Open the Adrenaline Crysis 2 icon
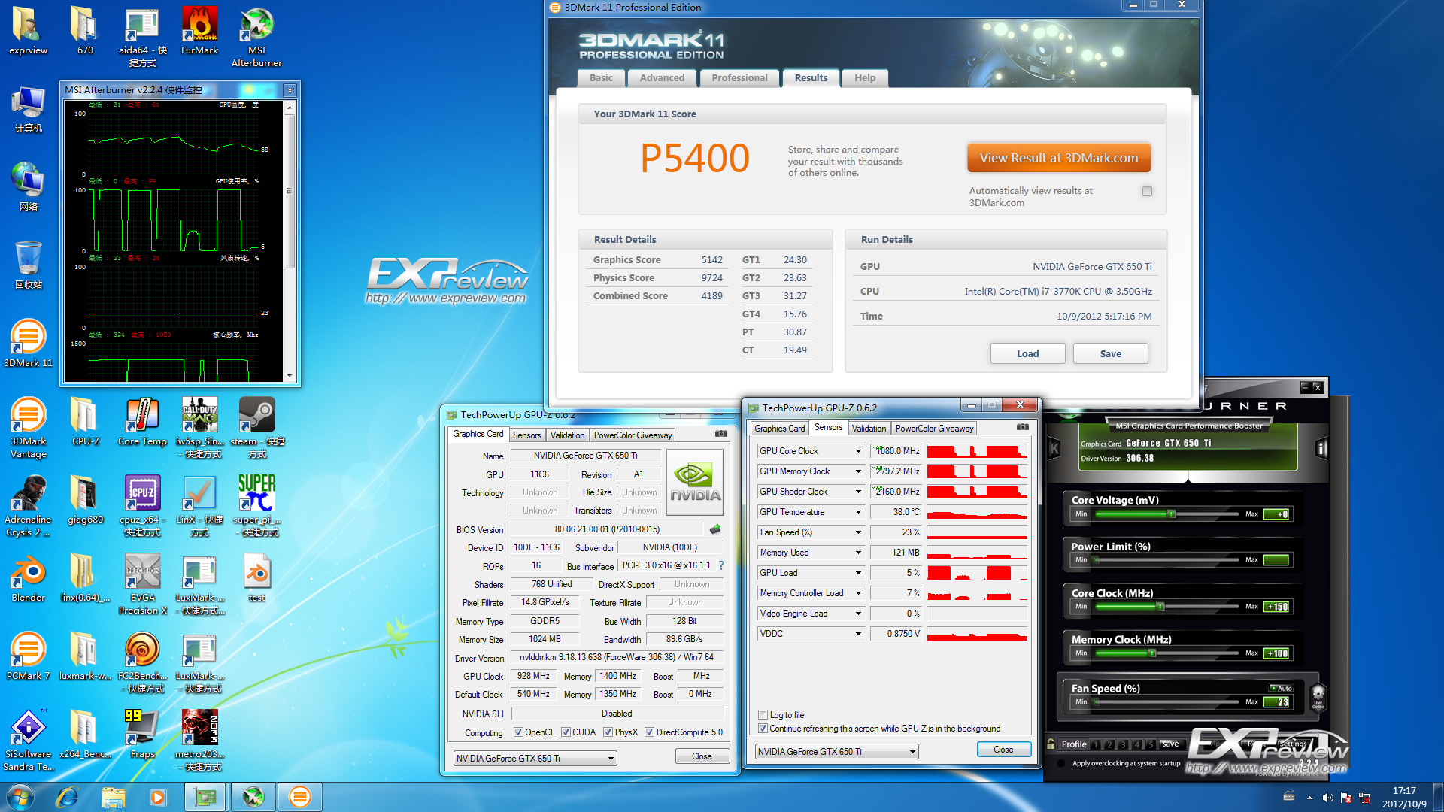Image resolution: width=1444 pixels, height=812 pixels. pyautogui.click(x=28, y=506)
